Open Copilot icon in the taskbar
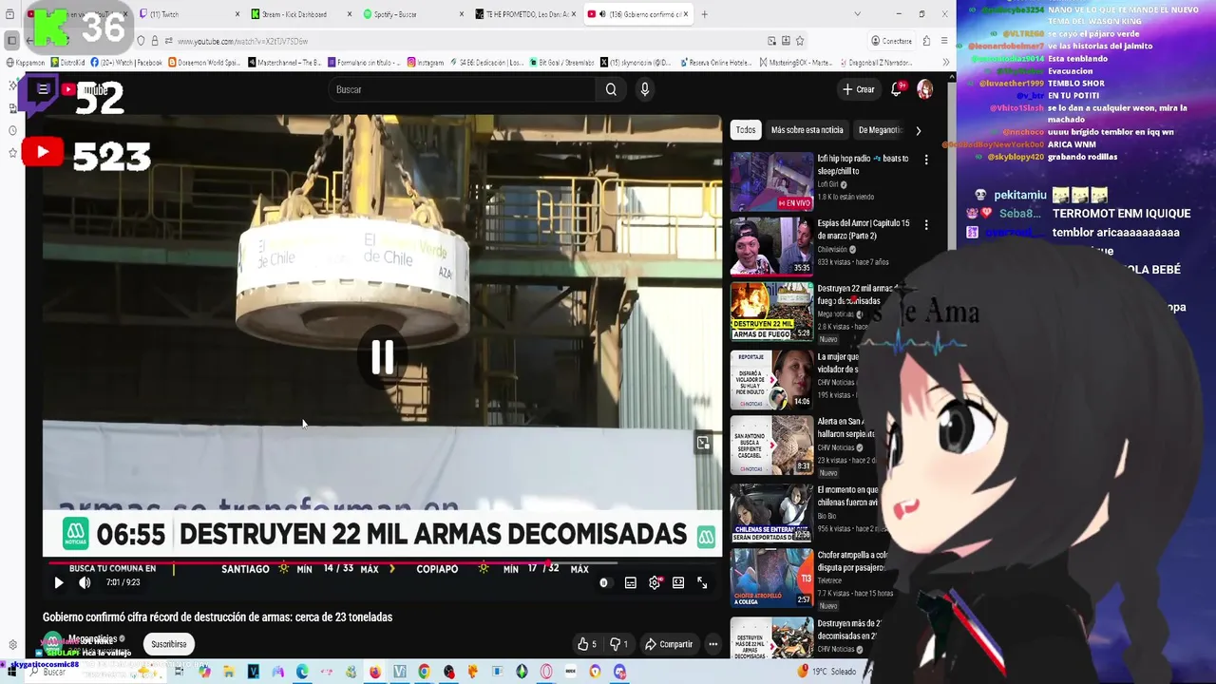This screenshot has height=684, width=1216. pos(203,672)
